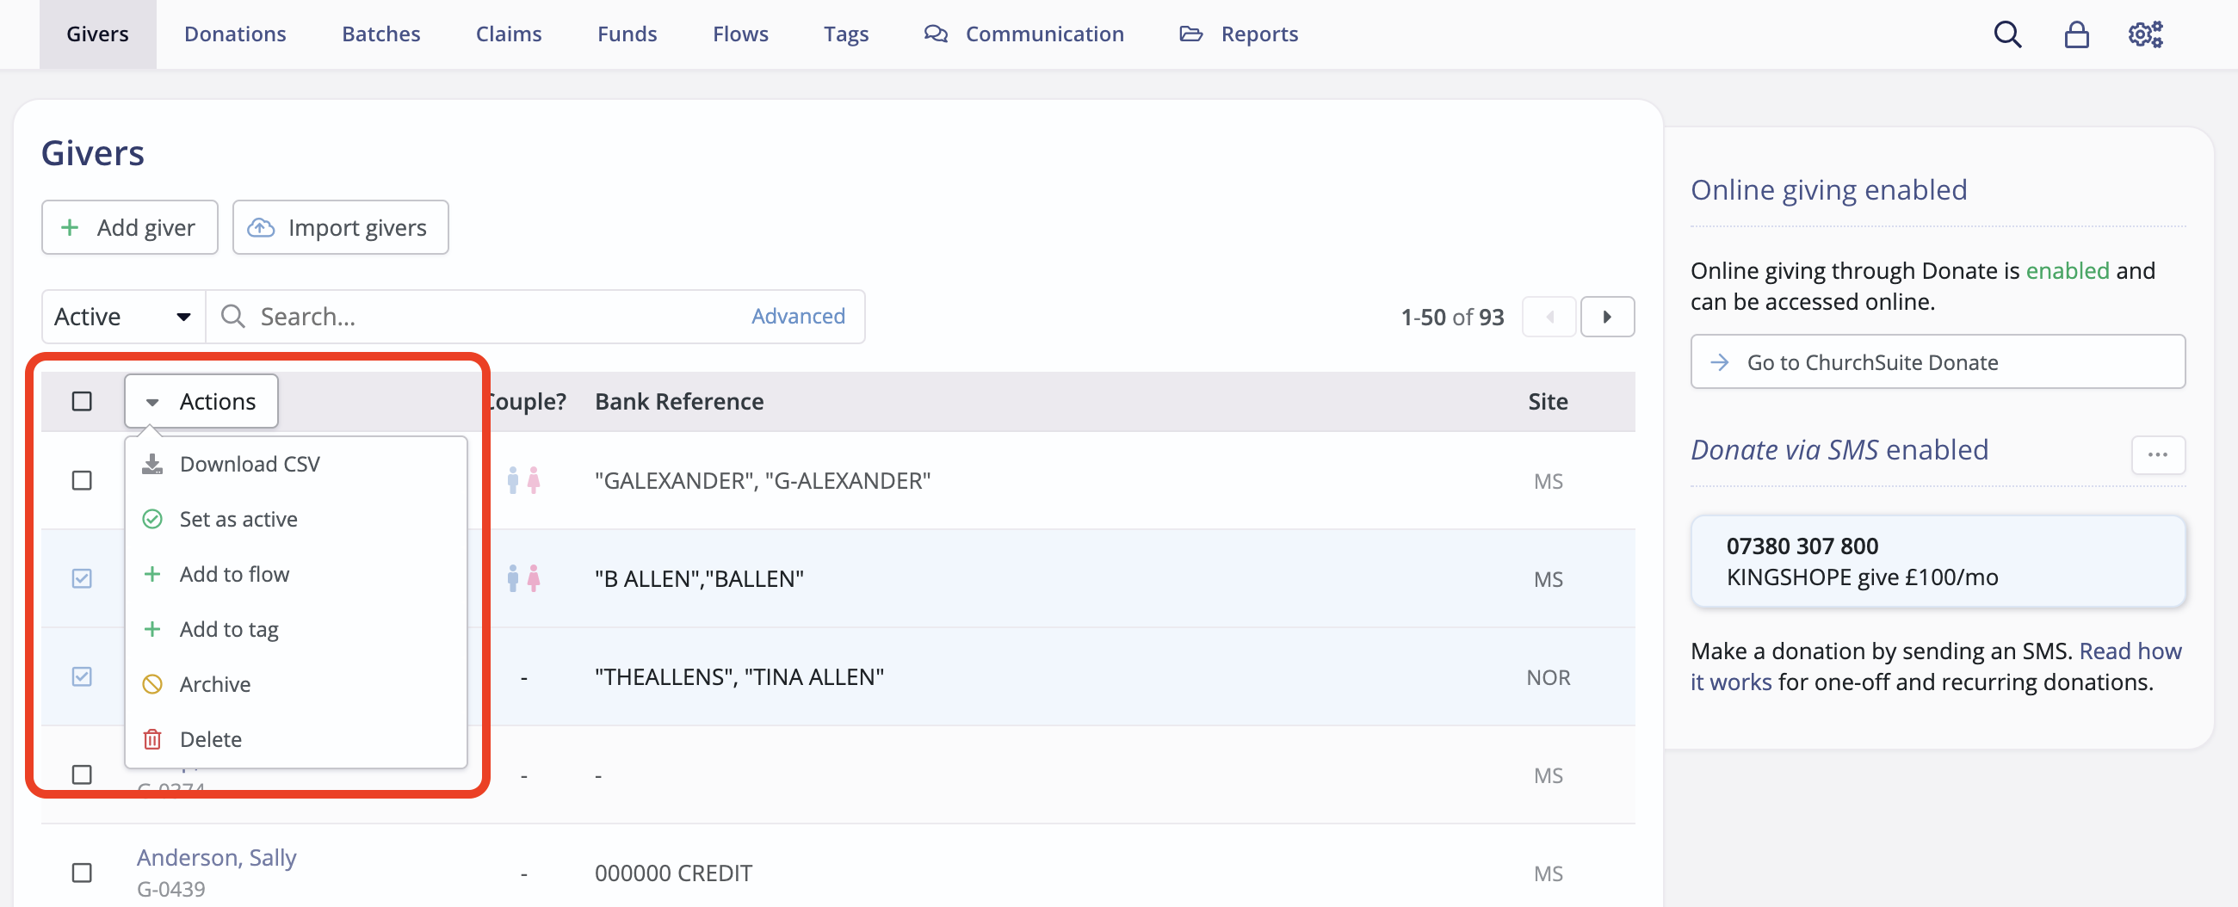The height and width of the screenshot is (907, 2238).
Task: Open the Actions dropdown
Action: pos(201,400)
